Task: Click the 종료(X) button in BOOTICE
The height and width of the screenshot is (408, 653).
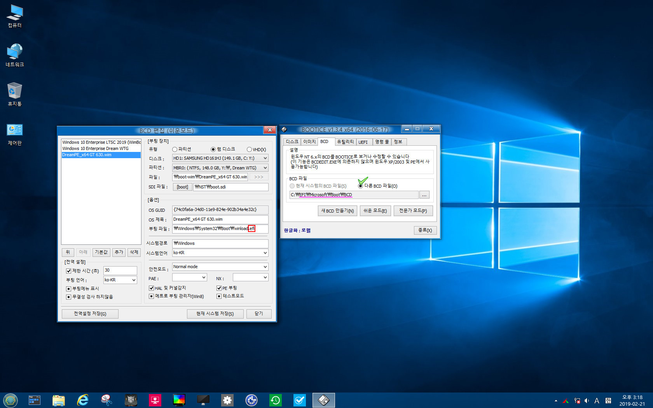Action: [425, 230]
